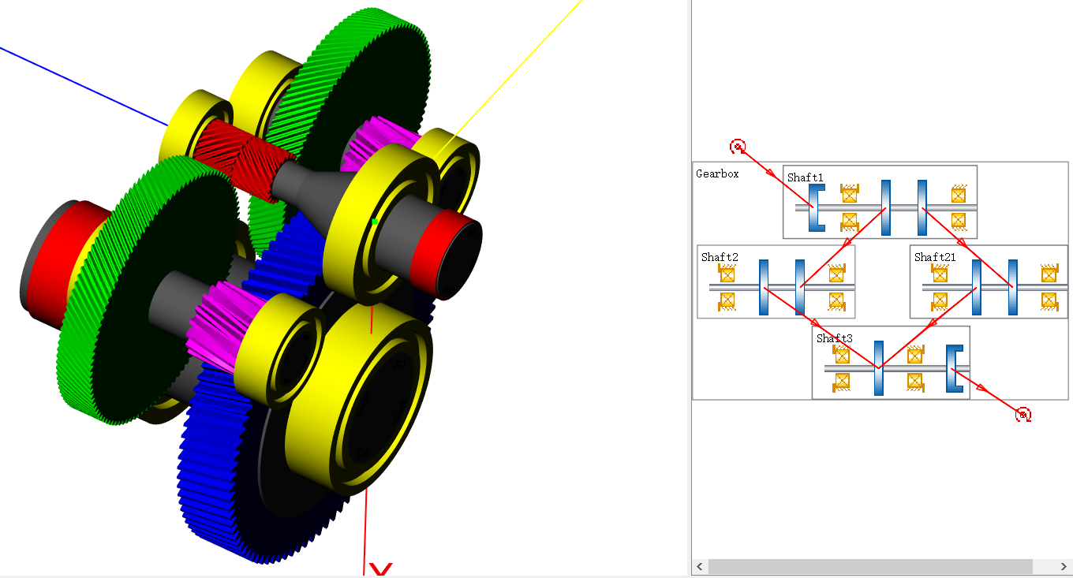Pick the left gear on Shaft1
Screen dimensions: 1073x578
[x=886, y=208]
